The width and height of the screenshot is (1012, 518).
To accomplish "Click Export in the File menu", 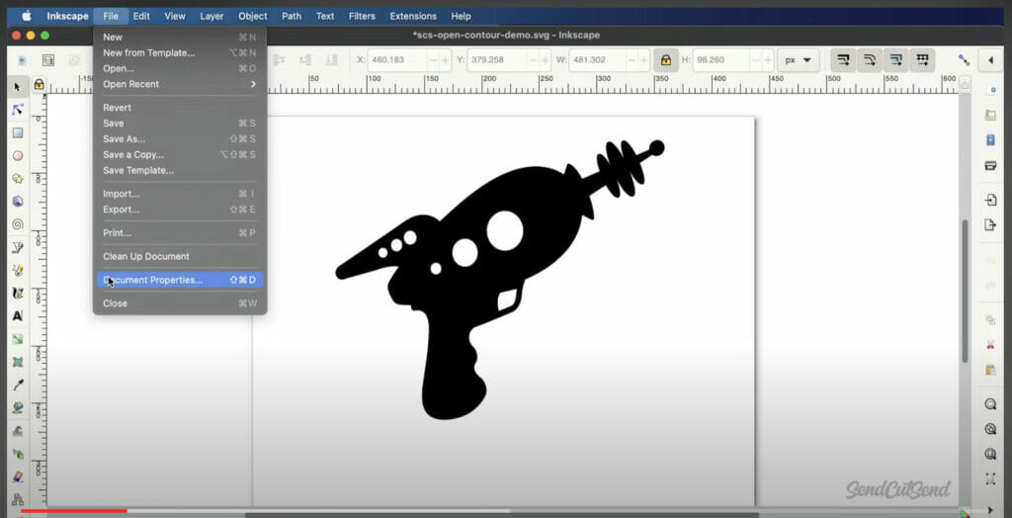I will click(122, 210).
